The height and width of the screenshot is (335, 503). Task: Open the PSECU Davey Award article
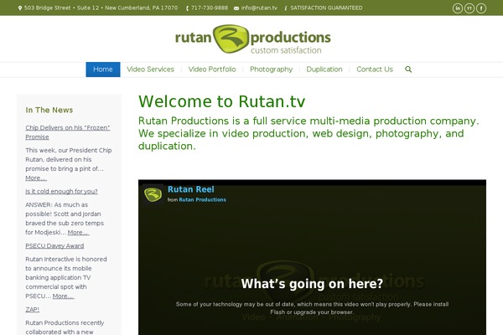(54, 246)
